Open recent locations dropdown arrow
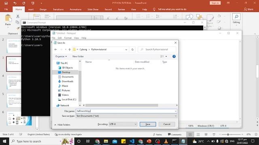Image resolution: width=259 pixels, height=145 pixels. pyautogui.click(x=66, y=50)
